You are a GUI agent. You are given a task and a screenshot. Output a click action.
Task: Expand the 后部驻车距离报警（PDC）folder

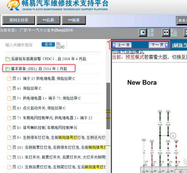(49, 59)
